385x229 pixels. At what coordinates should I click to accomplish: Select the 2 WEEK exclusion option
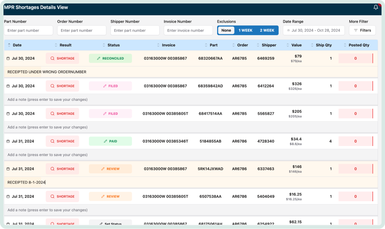267,30
